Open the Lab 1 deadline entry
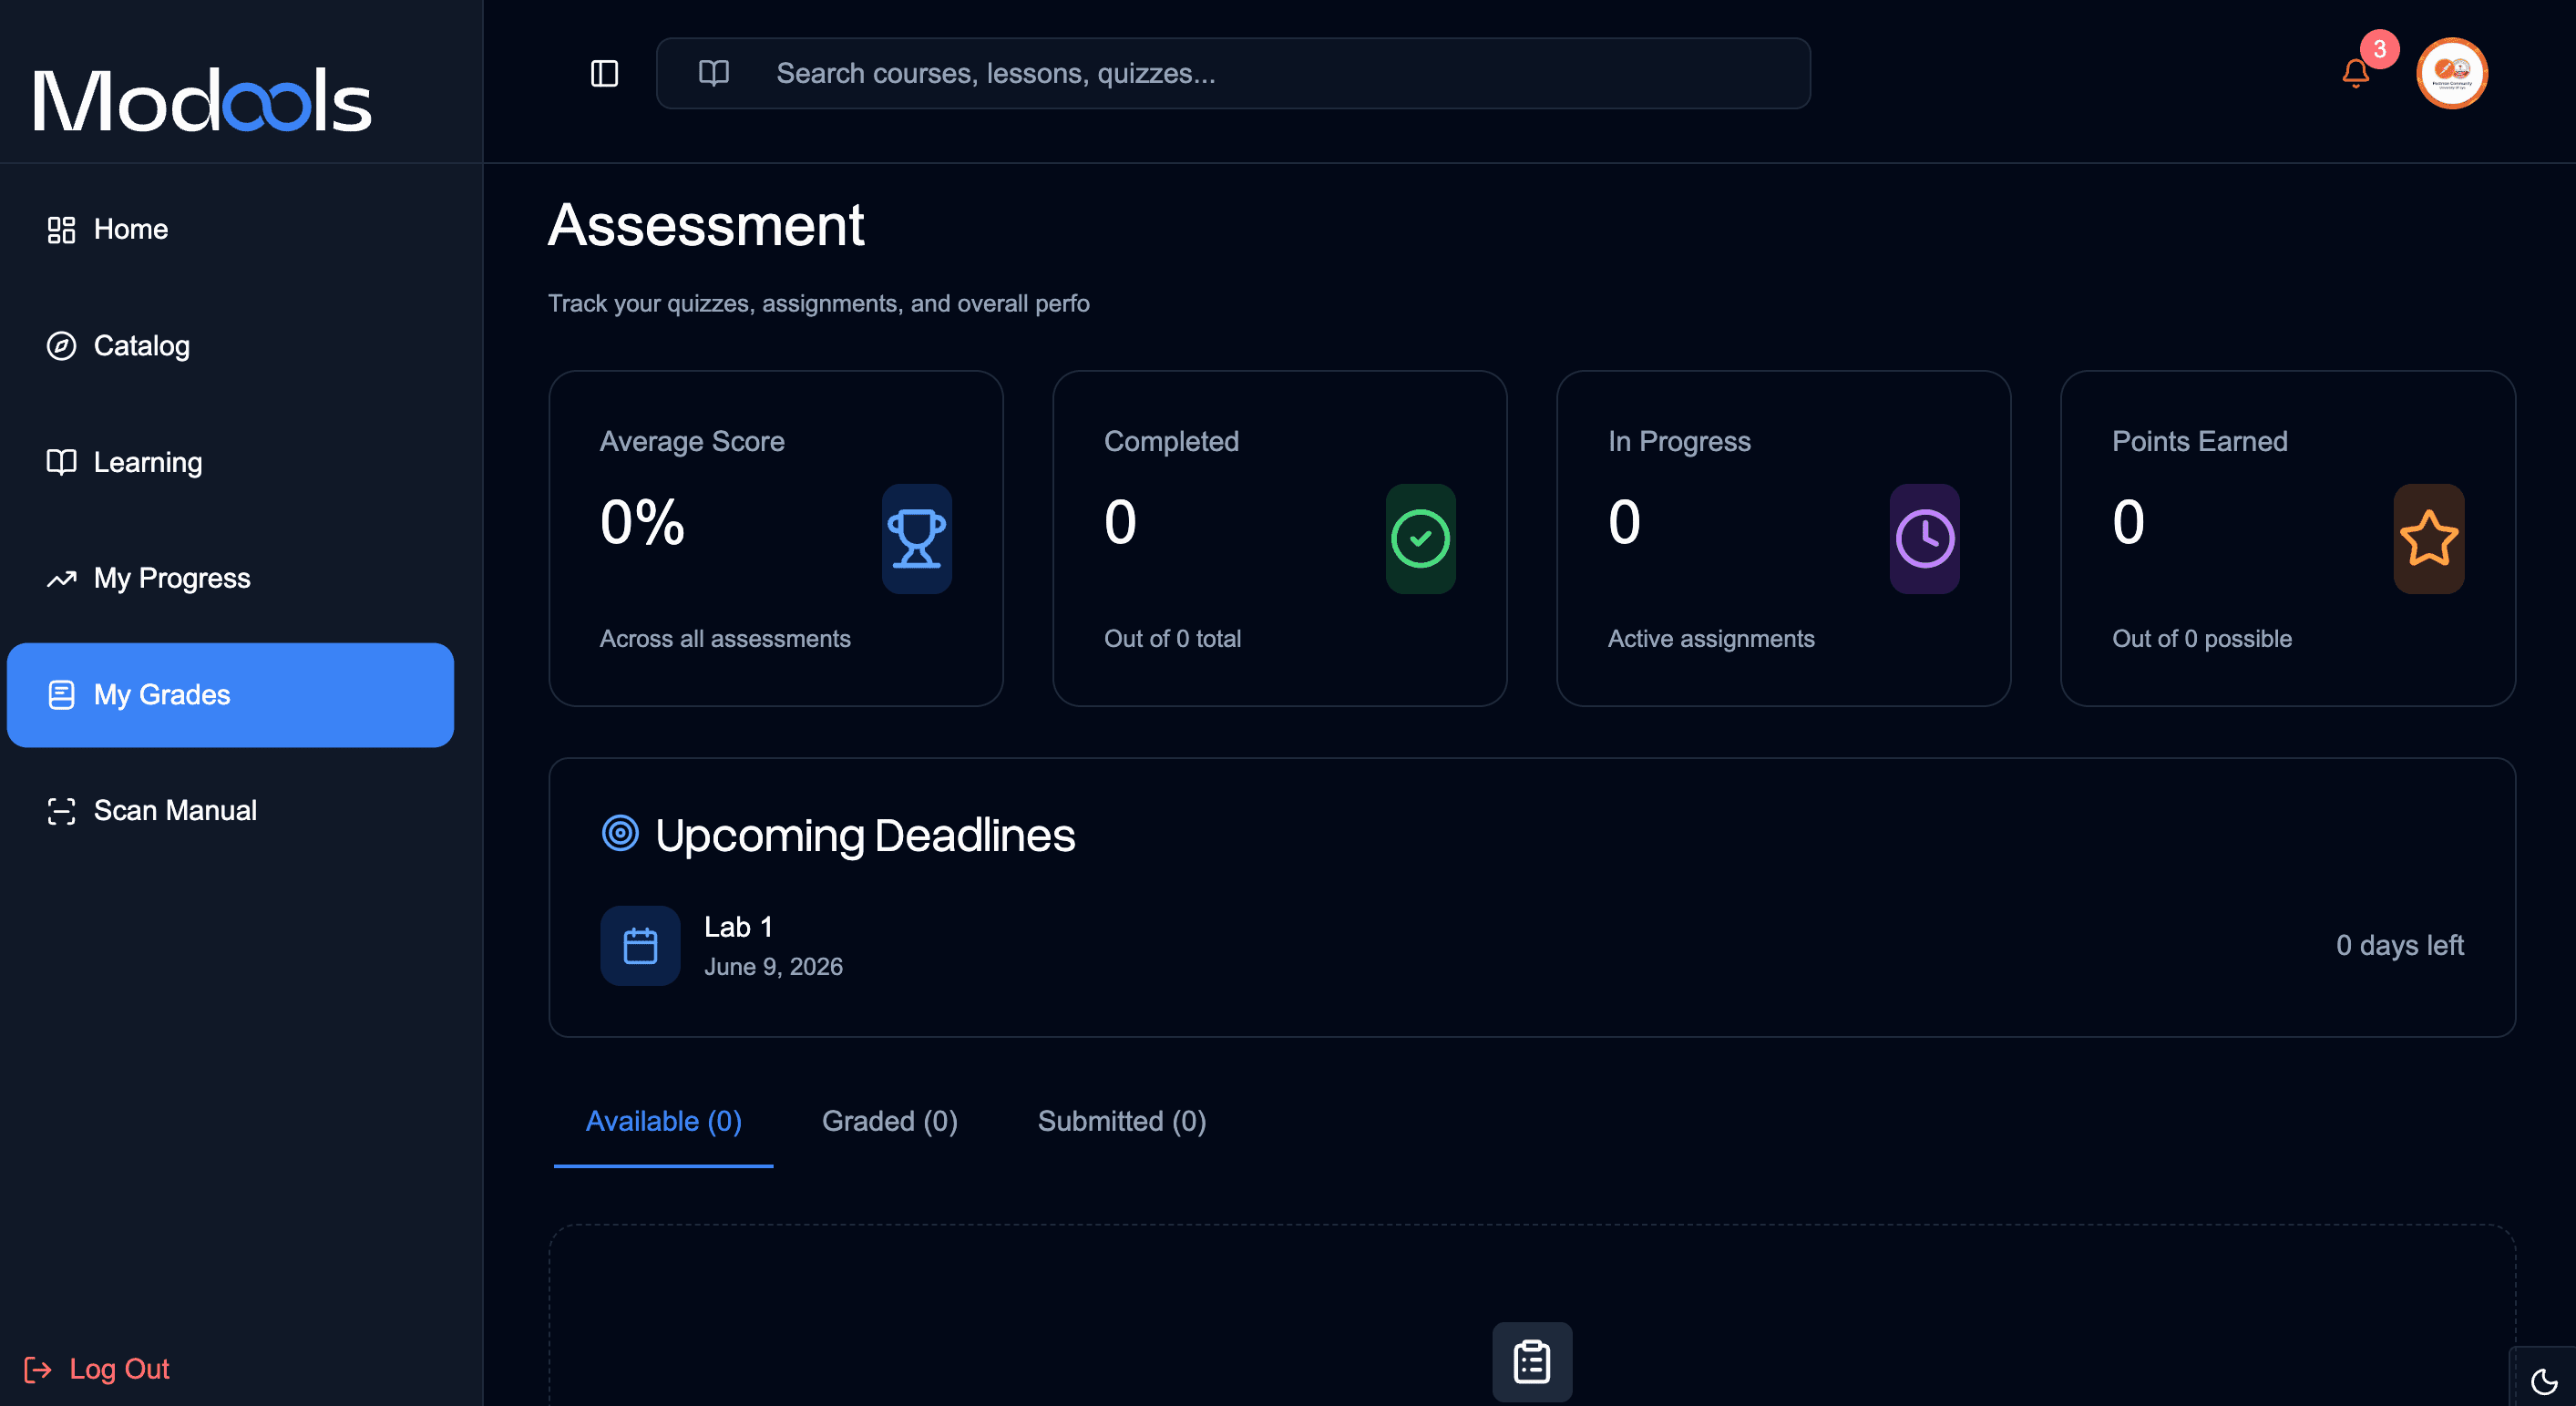The height and width of the screenshot is (1406, 2576). point(1531,945)
